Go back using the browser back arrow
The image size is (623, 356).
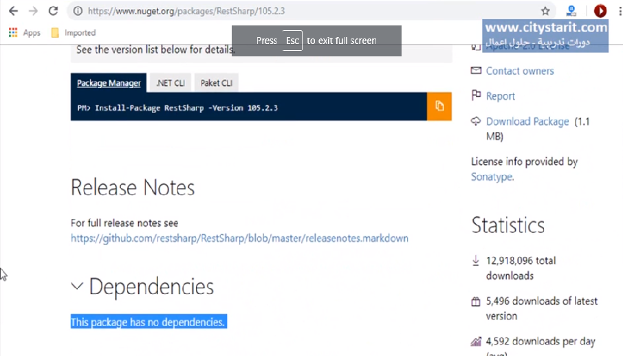(13, 11)
